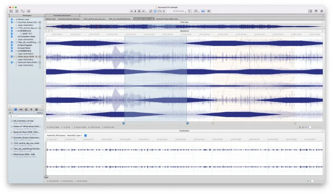The height and width of the screenshot is (194, 333).
Task: Click the search field in file panel
Action: coord(26,116)
